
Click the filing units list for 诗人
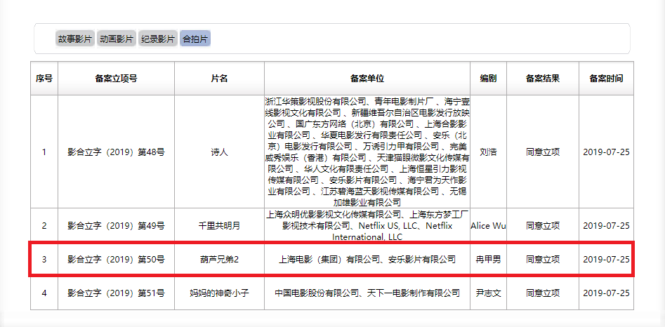tap(367, 152)
